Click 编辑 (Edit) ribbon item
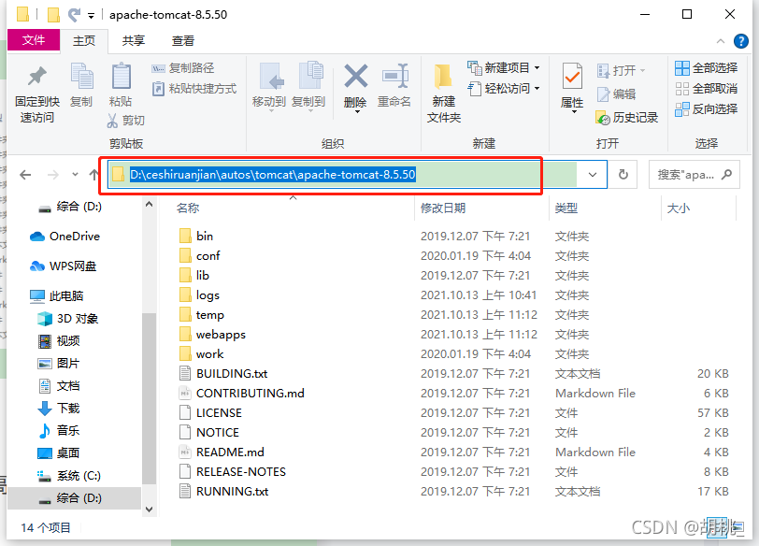The height and width of the screenshot is (546, 759). tap(616, 93)
